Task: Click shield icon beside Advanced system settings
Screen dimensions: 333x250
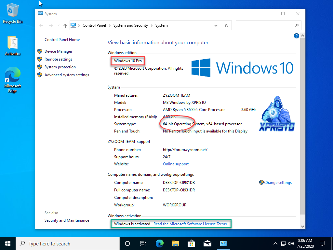Action: coord(40,75)
